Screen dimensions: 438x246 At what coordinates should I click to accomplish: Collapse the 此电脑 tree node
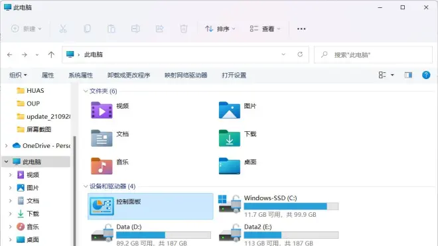(6, 161)
